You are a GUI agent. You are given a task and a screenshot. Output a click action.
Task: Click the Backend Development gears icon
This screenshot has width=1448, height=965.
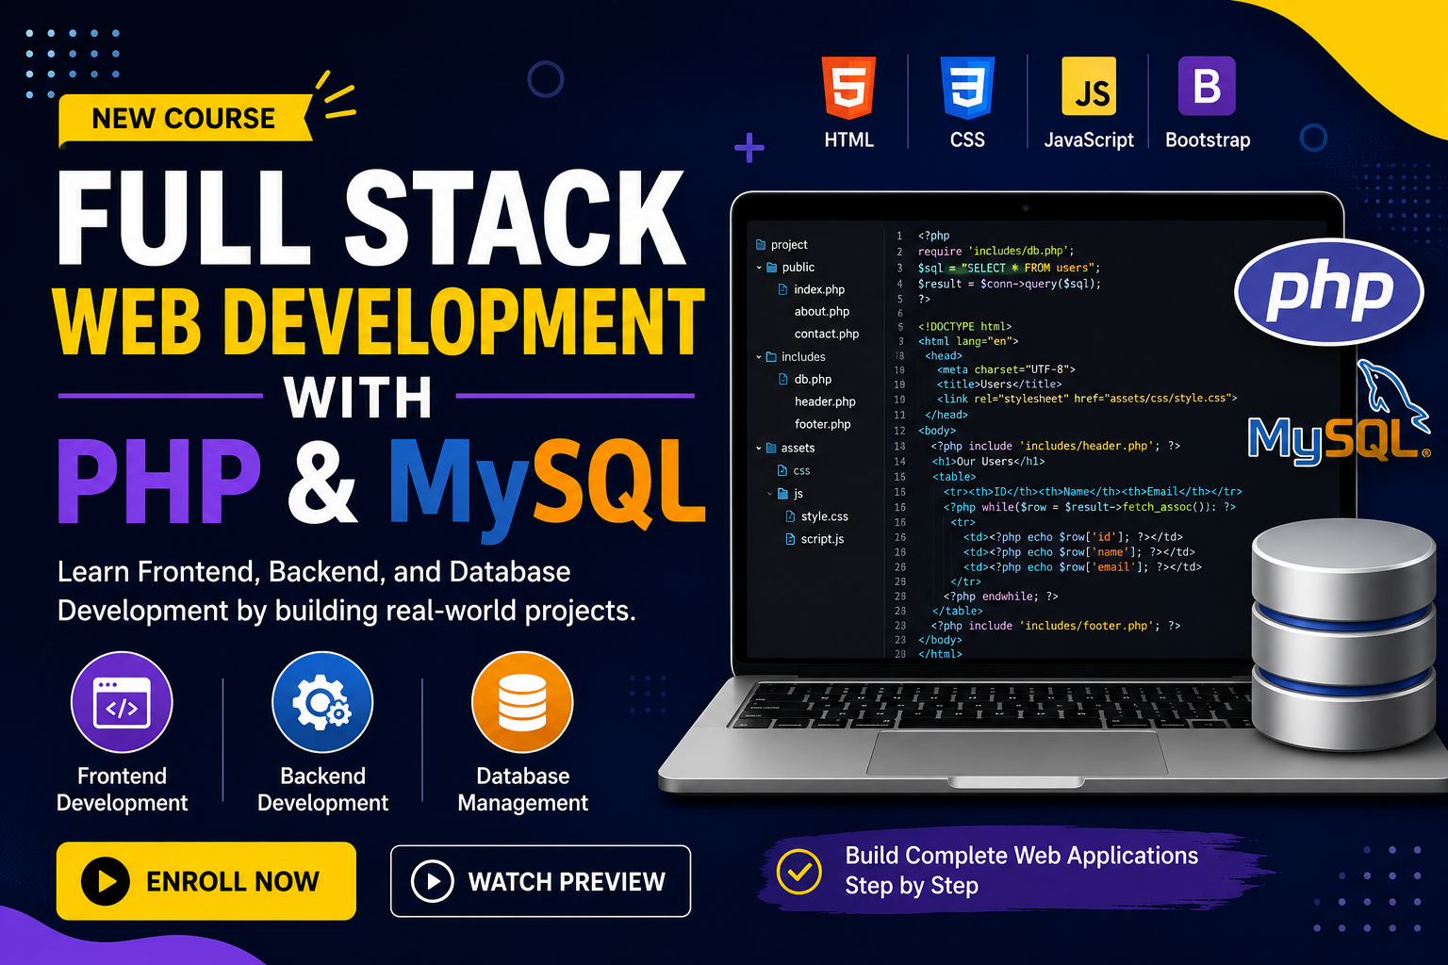(x=322, y=702)
